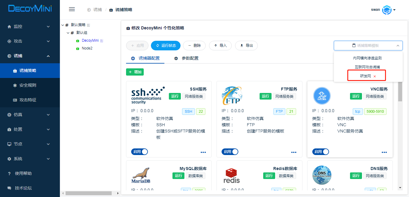
Task: Collapse the 默认组 tree node
Action: point(68,33)
